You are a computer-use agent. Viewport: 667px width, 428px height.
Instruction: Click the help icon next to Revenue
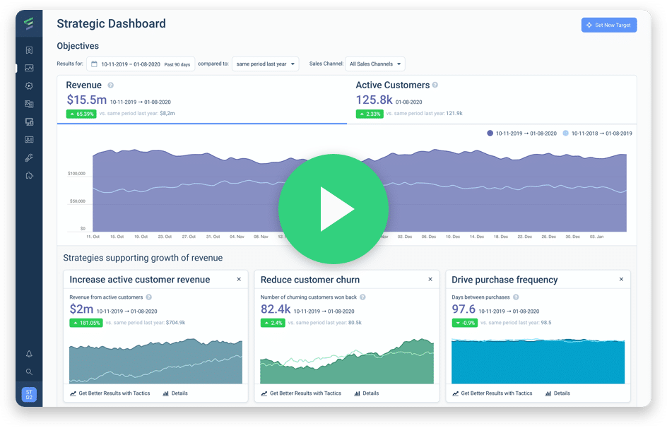(111, 85)
